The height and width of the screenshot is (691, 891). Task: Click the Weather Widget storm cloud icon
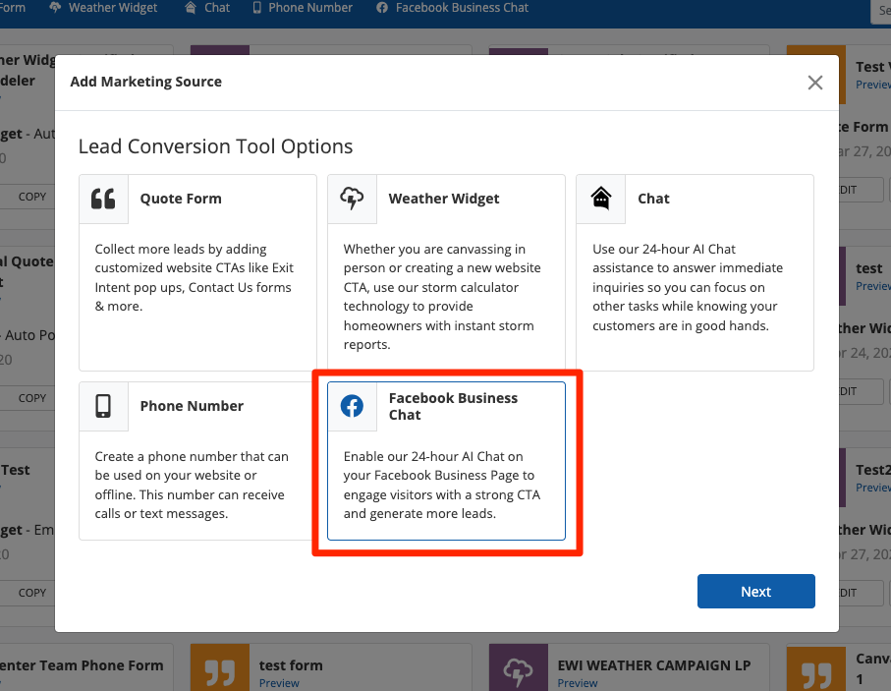click(x=352, y=199)
